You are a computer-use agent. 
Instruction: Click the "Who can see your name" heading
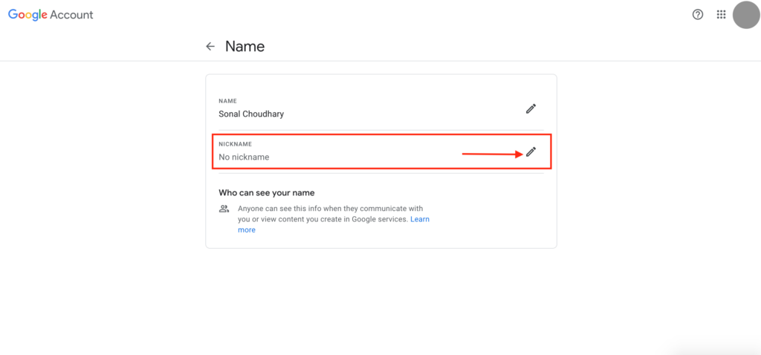coord(267,192)
